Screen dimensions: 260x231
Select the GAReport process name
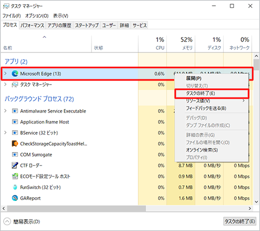(x=30, y=198)
